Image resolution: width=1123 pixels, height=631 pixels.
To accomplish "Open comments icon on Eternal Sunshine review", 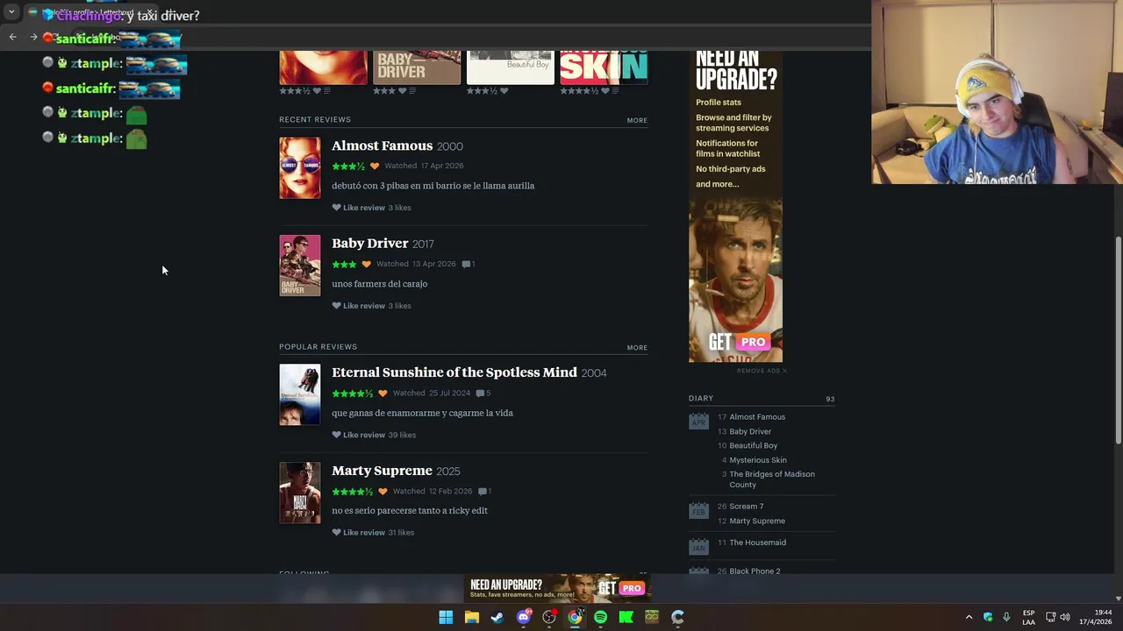I will [482, 393].
